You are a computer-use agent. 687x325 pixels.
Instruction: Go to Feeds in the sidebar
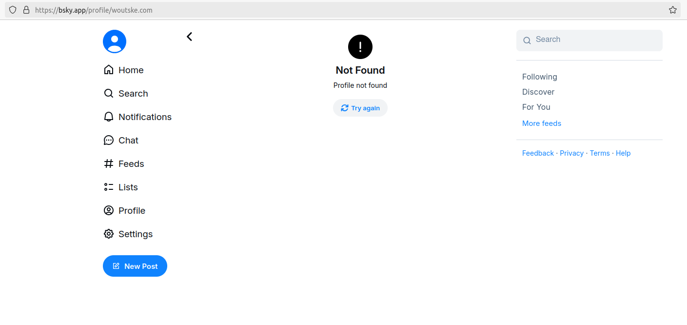pos(131,163)
